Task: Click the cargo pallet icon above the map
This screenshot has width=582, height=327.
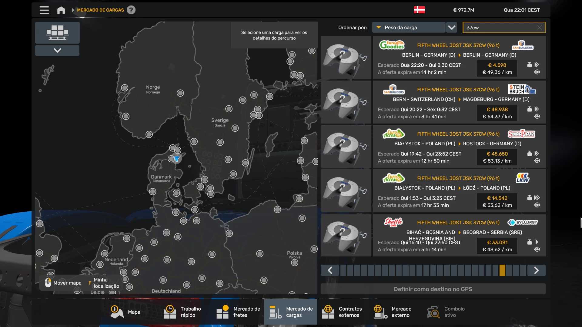Action: click(x=57, y=32)
